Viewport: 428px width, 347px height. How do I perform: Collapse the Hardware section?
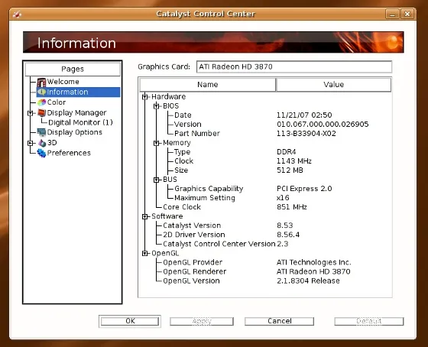pyautogui.click(x=145, y=96)
